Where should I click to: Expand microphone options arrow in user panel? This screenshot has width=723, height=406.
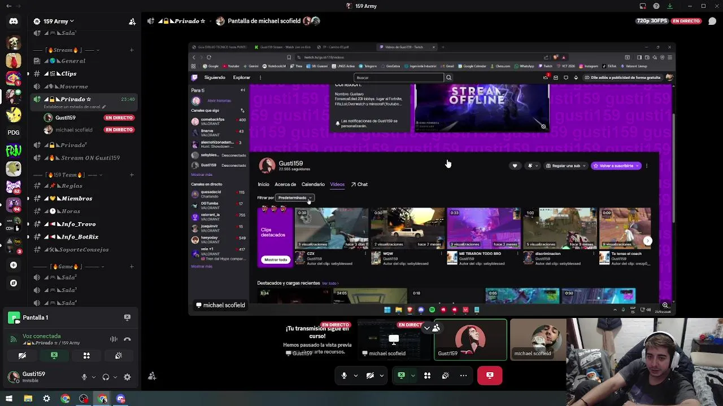pyautogui.click(x=93, y=377)
